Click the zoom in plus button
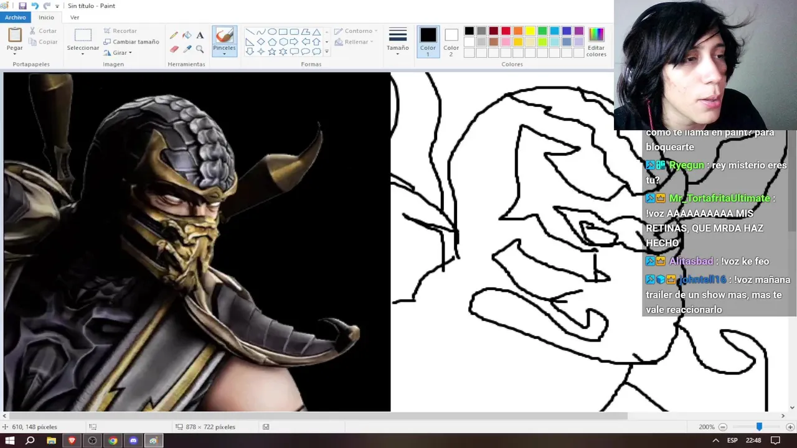Image resolution: width=797 pixels, height=448 pixels. coord(790,427)
